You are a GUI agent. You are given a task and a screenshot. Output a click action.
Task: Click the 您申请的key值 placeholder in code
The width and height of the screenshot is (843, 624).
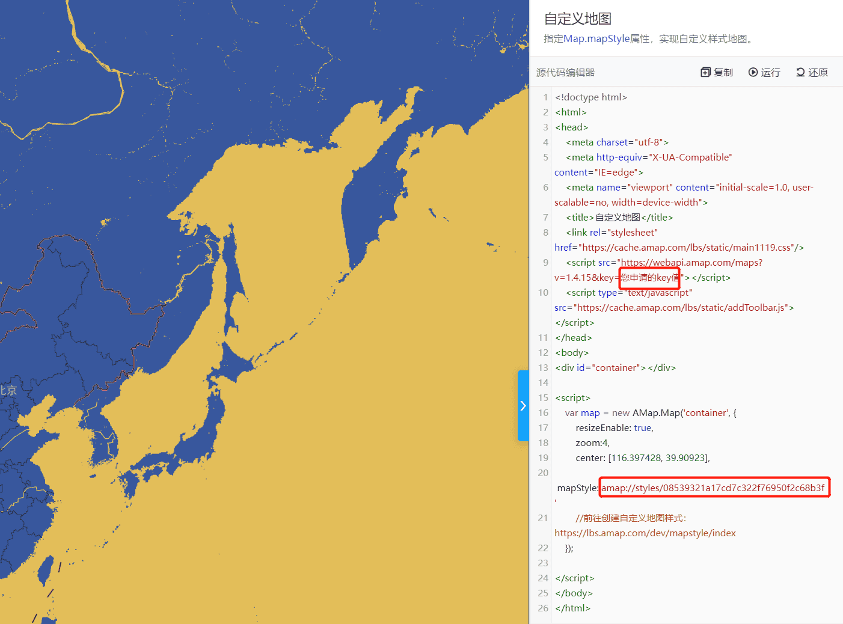click(649, 277)
